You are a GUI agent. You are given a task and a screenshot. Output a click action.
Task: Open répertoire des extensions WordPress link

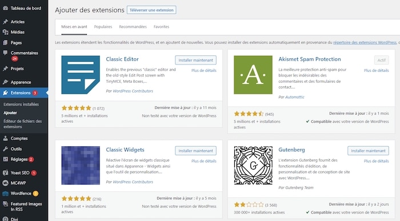pyautogui.click(x=365, y=43)
